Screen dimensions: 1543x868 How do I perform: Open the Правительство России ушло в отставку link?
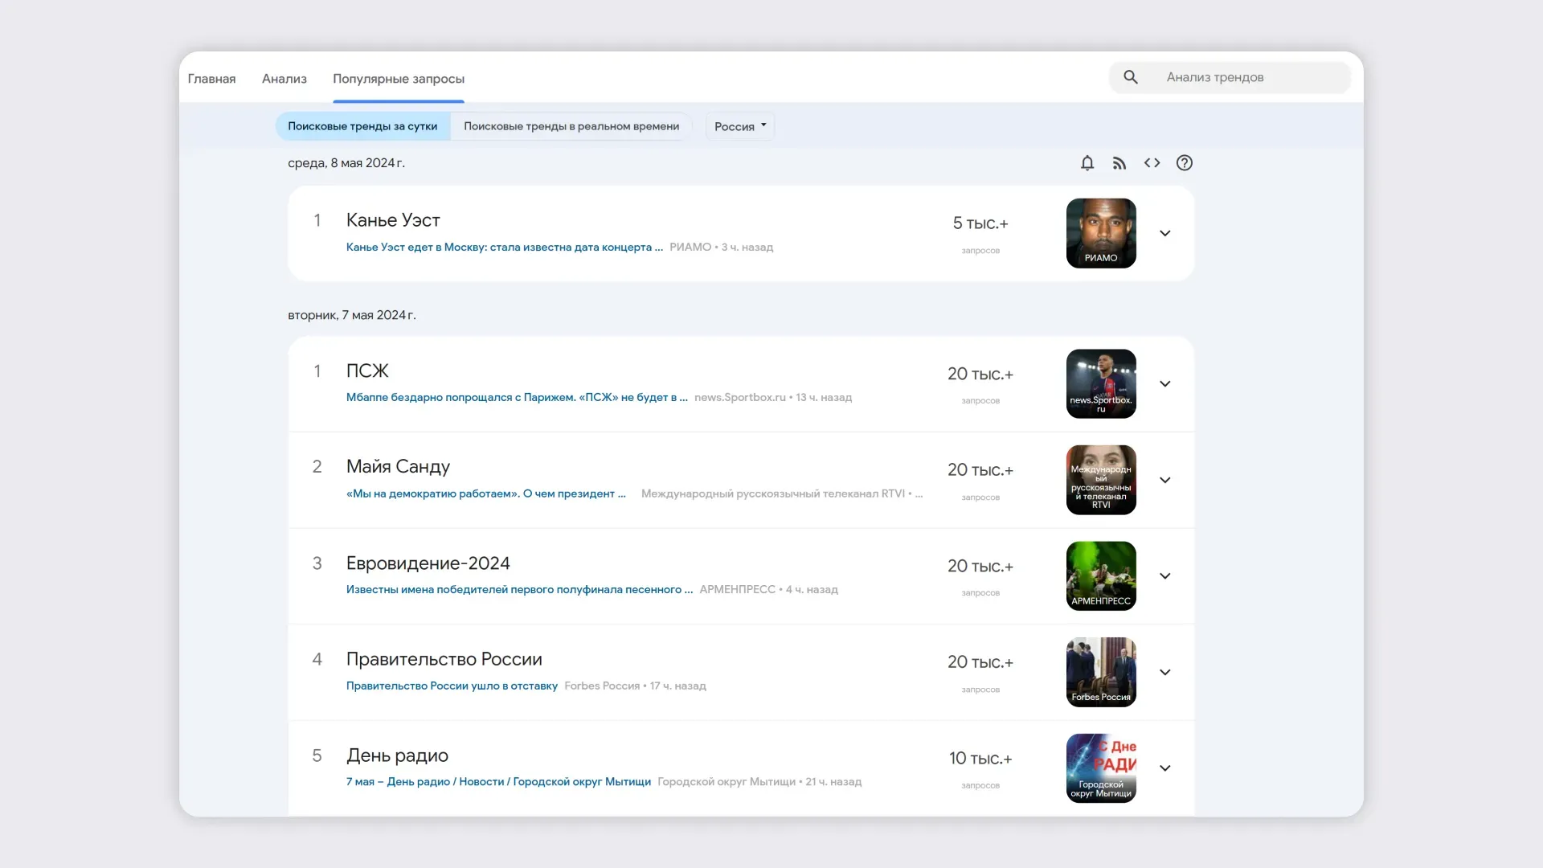452,686
